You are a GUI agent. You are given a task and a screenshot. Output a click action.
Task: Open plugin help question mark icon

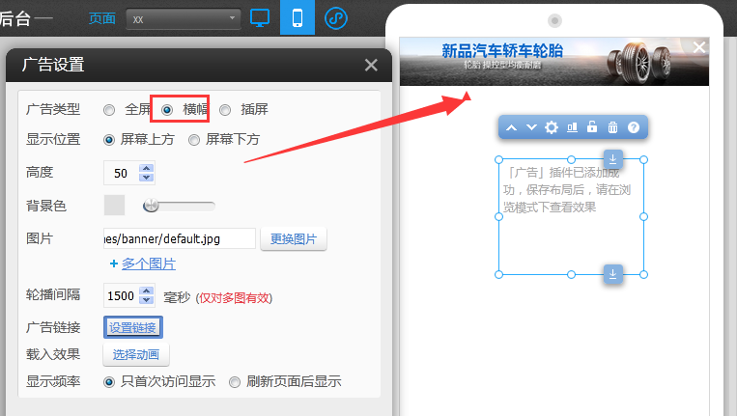coord(634,127)
